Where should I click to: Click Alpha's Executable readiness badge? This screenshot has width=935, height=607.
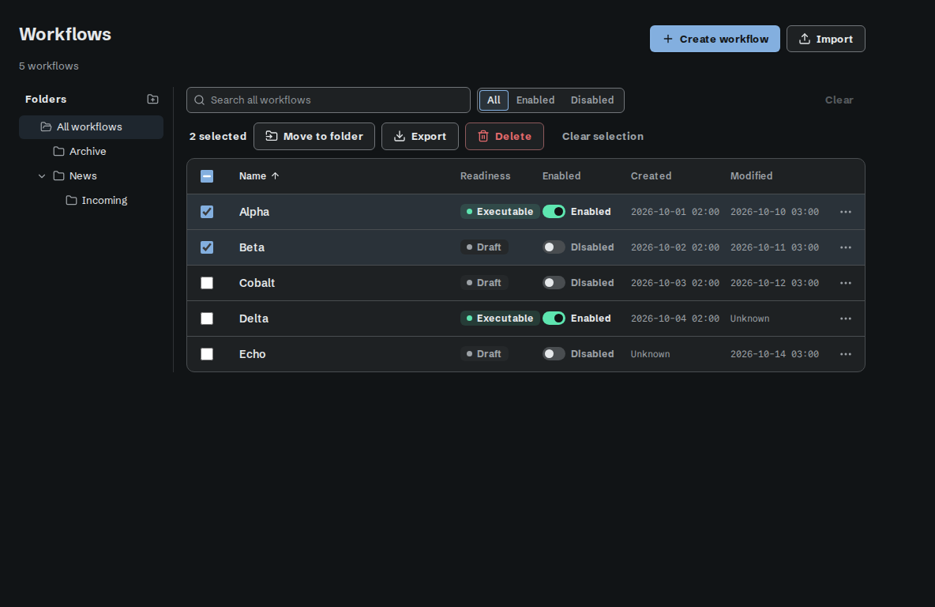pos(500,211)
